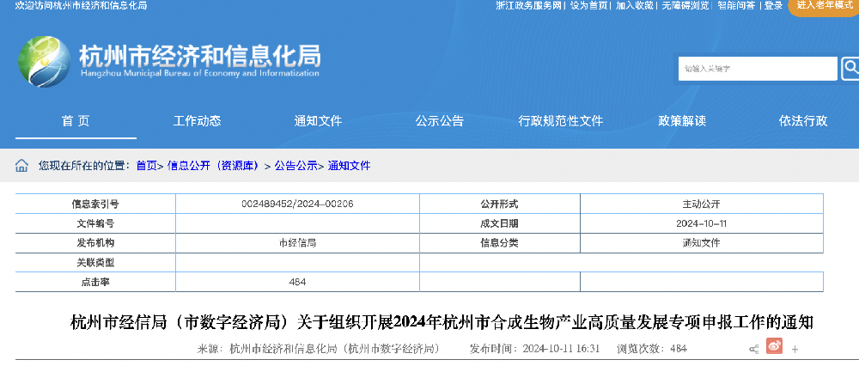Click 发布机构 table label
This screenshot has width=859, height=372.
95,243
